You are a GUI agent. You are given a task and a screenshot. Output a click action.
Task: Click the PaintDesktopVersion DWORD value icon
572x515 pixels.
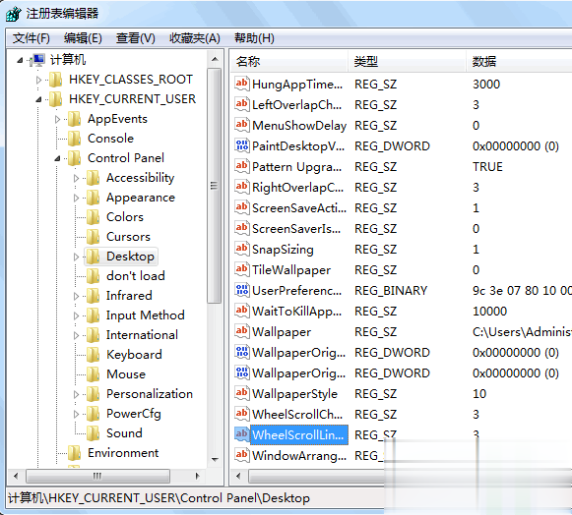[x=242, y=145]
